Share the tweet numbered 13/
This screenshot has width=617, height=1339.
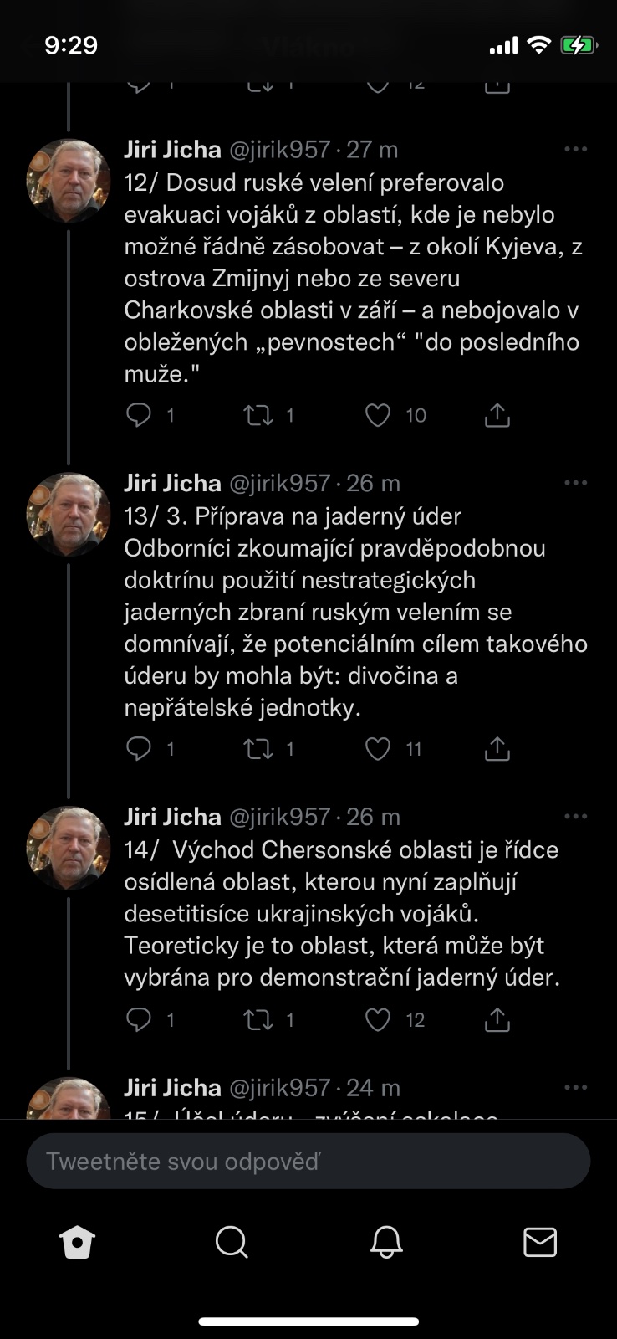[497, 748]
